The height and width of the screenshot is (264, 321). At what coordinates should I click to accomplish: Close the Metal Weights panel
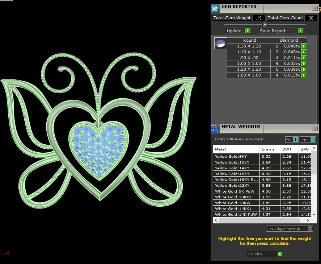point(315,128)
